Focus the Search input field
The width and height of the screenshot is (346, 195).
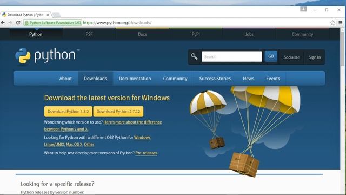point(232,56)
